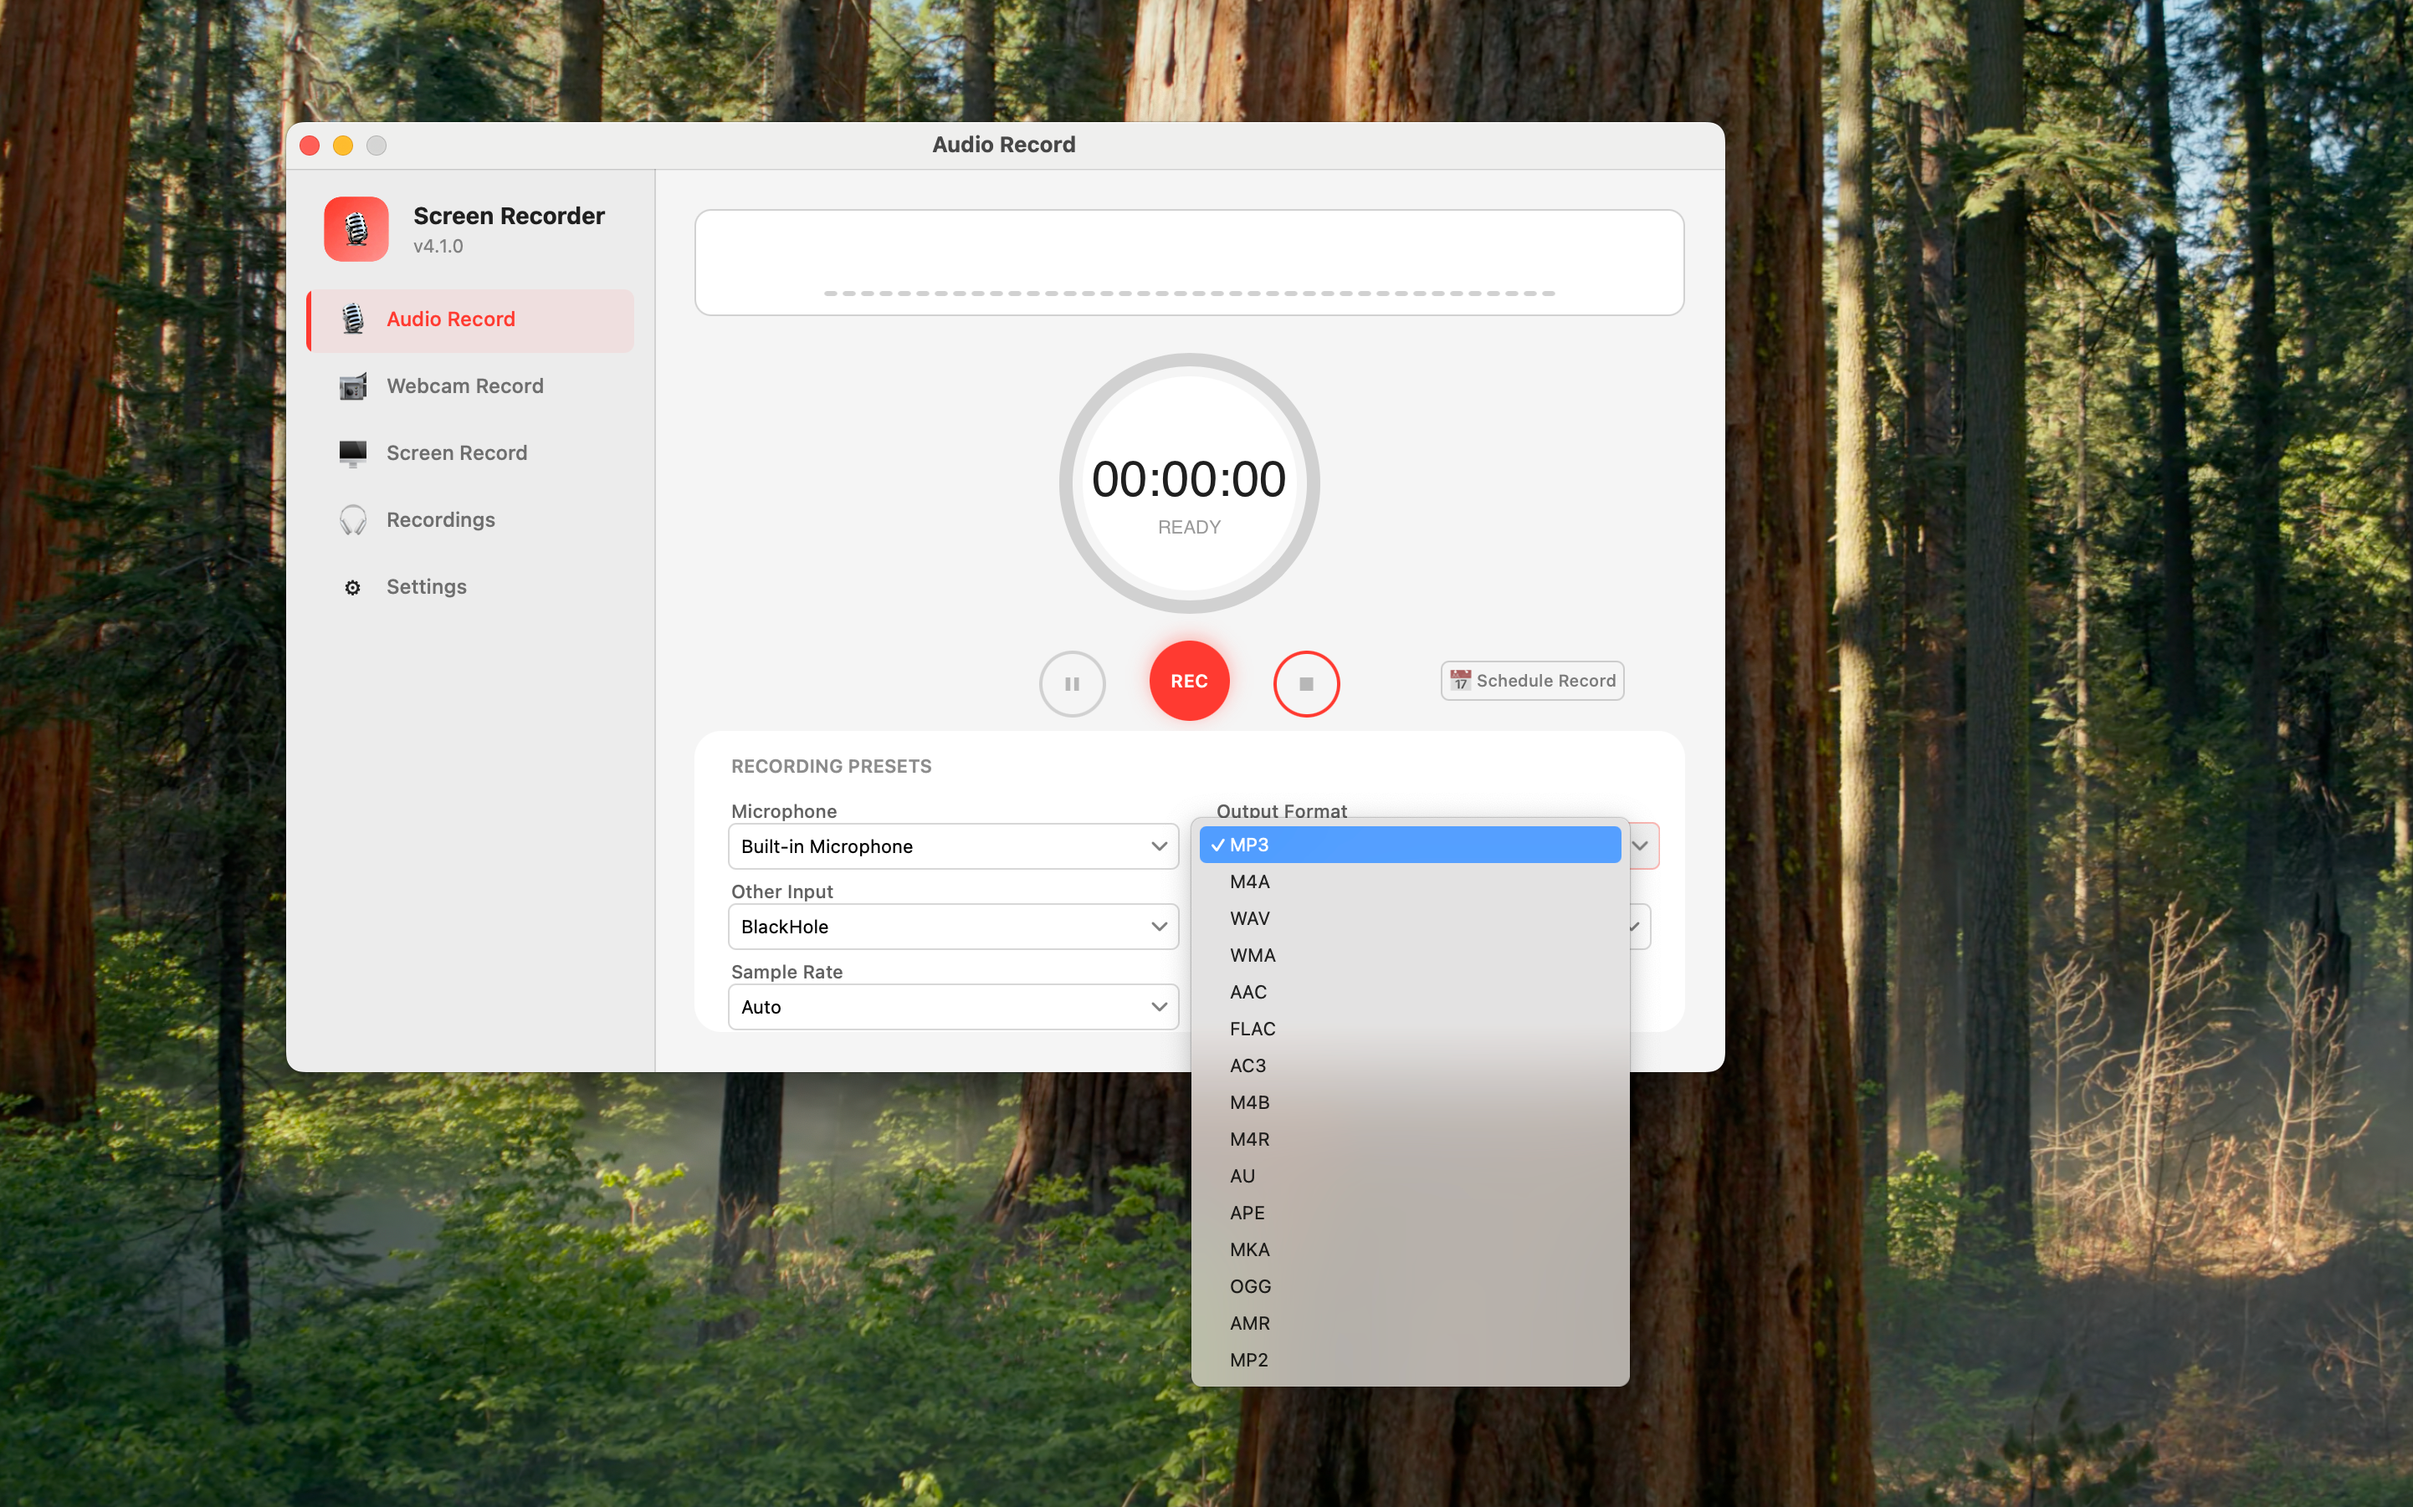The width and height of the screenshot is (2413, 1507).
Task: Start recording with the REC button
Action: coord(1189,682)
